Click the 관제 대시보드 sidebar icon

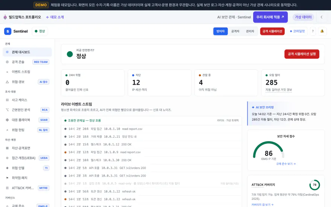click(x=7, y=52)
